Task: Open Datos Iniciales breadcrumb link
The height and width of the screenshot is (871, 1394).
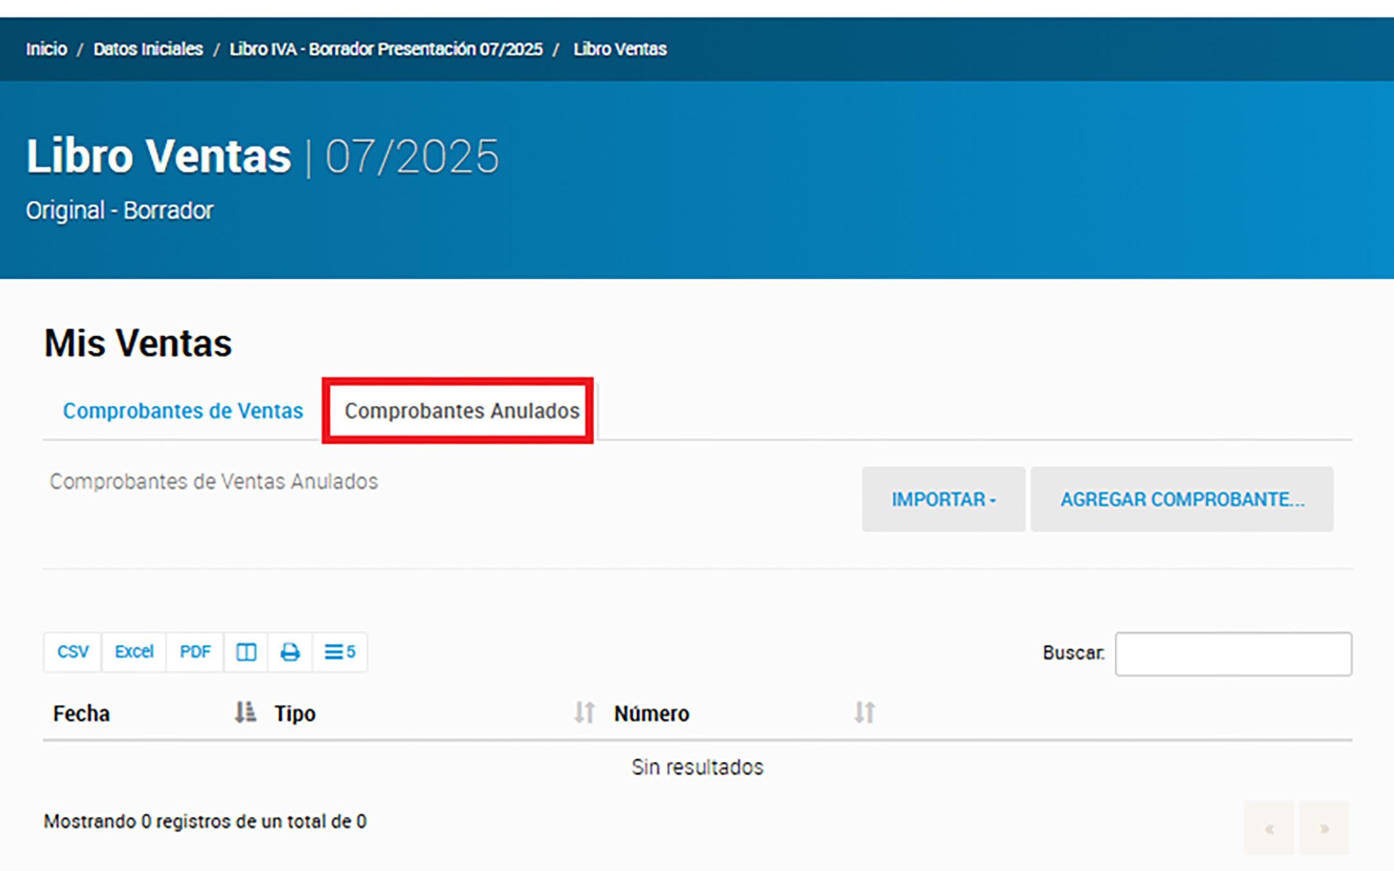Action: (148, 49)
